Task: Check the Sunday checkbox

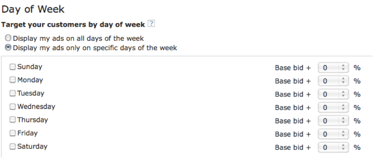Action: pyautogui.click(x=12, y=67)
